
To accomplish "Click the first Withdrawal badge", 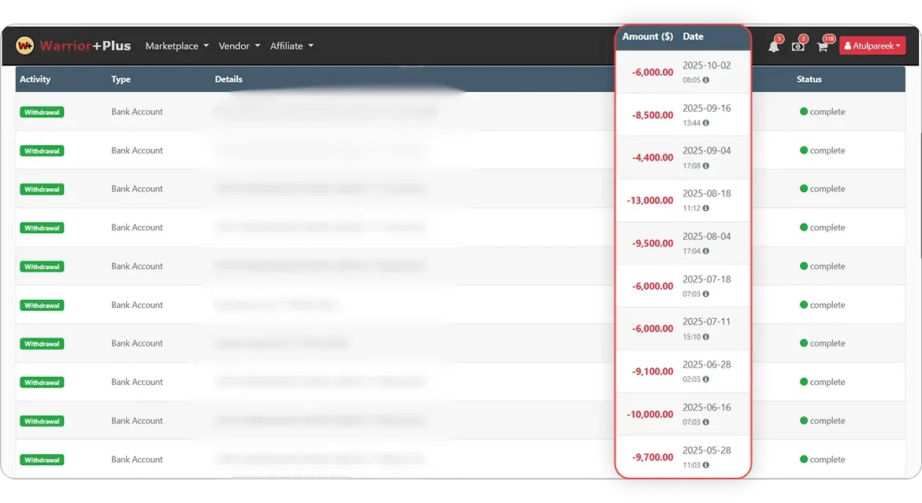I will [x=42, y=112].
